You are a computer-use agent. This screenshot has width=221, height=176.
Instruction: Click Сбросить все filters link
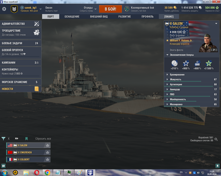[43, 139]
